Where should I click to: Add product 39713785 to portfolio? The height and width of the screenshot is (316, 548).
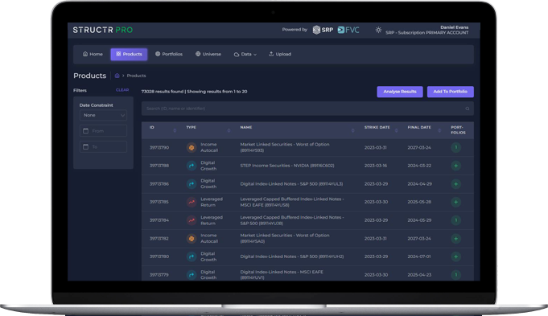pos(455,202)
